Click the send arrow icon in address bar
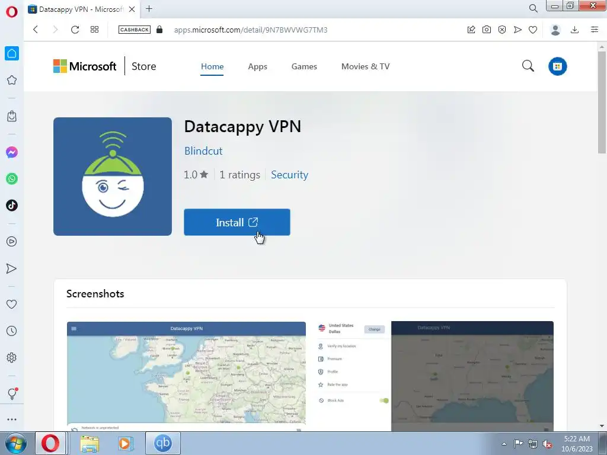This screenshot has width=607, height=455. pos(517,30)
